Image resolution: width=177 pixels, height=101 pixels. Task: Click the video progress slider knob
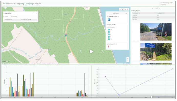point(152,97)
